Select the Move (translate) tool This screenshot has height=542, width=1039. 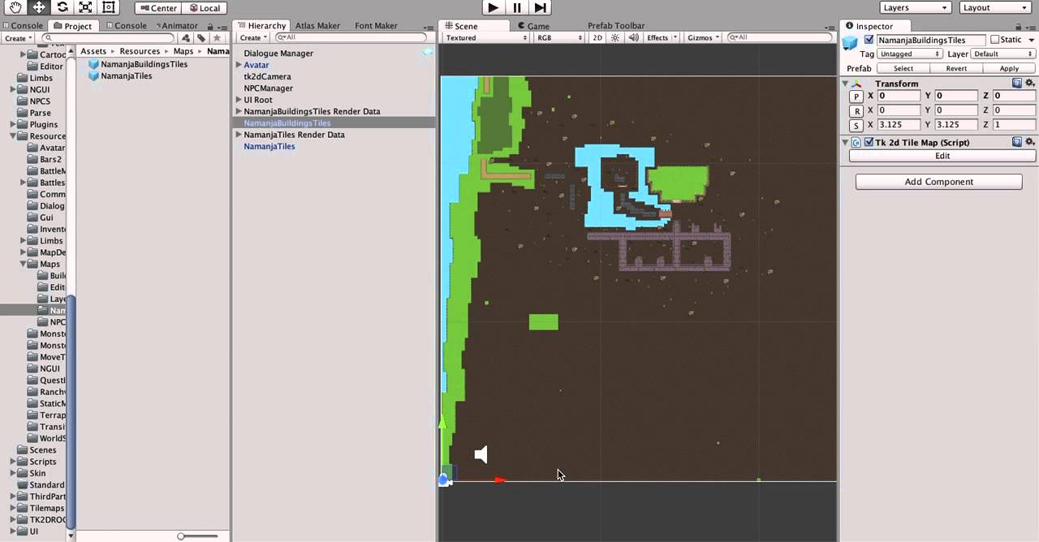point(39,7)
